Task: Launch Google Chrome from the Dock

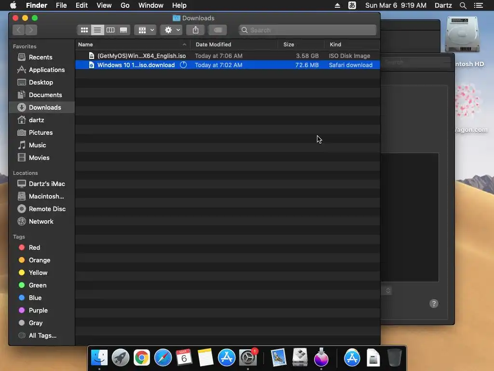Action: point(141,358)
